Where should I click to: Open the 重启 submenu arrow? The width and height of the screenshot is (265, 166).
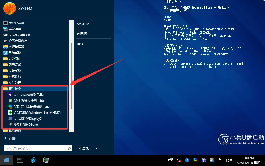[x=96, y=148]
